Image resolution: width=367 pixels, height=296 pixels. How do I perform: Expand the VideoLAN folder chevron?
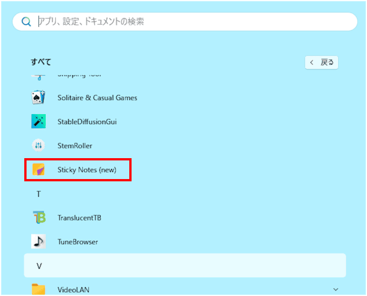coord(337,289)
